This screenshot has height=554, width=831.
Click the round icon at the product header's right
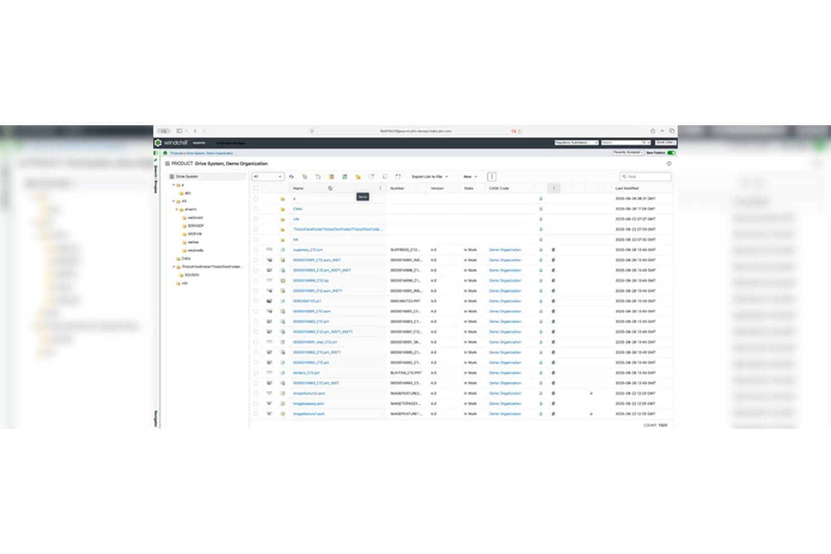[669, 164]
